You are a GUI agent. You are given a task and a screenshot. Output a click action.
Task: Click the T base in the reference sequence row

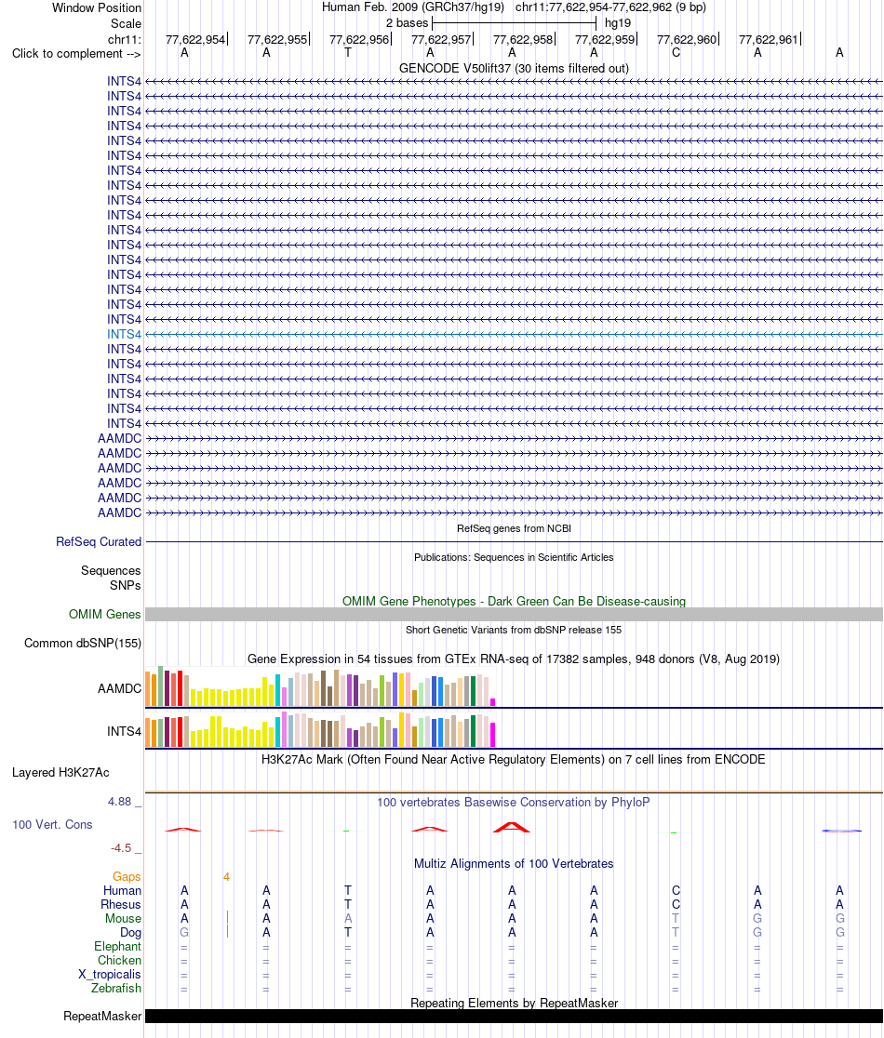(348, 53)
